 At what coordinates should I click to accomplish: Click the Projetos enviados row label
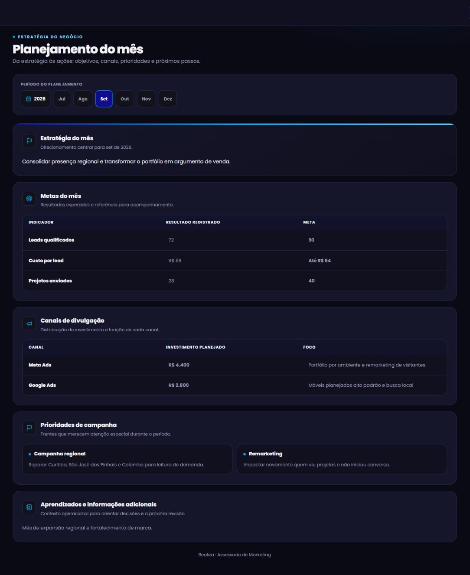point(50,281)
